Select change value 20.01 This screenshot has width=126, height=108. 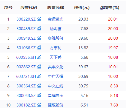point(113,19)
